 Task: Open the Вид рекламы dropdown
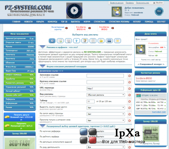tap(106, 95)
